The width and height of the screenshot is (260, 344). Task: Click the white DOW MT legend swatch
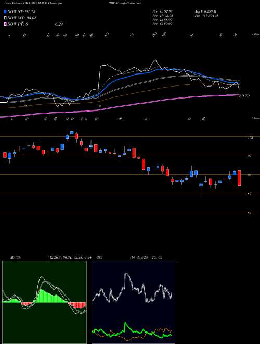tap(6, 18)
